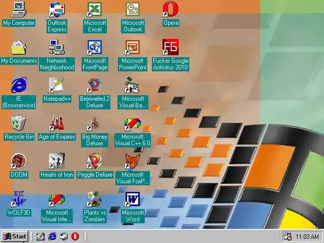Viewport: 324px width, 243px height.
Task: Click the "Microsoft Excel" label text
Action: point(95,26)
